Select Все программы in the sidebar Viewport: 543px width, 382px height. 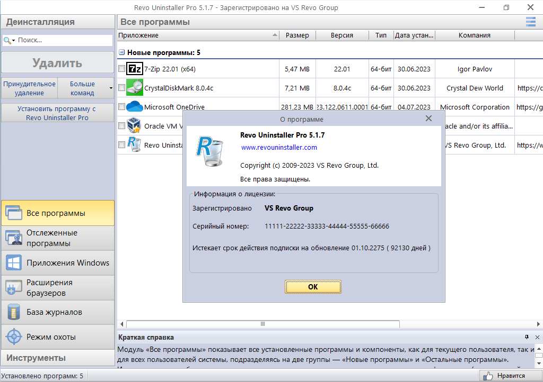click(x=57, y=213)
